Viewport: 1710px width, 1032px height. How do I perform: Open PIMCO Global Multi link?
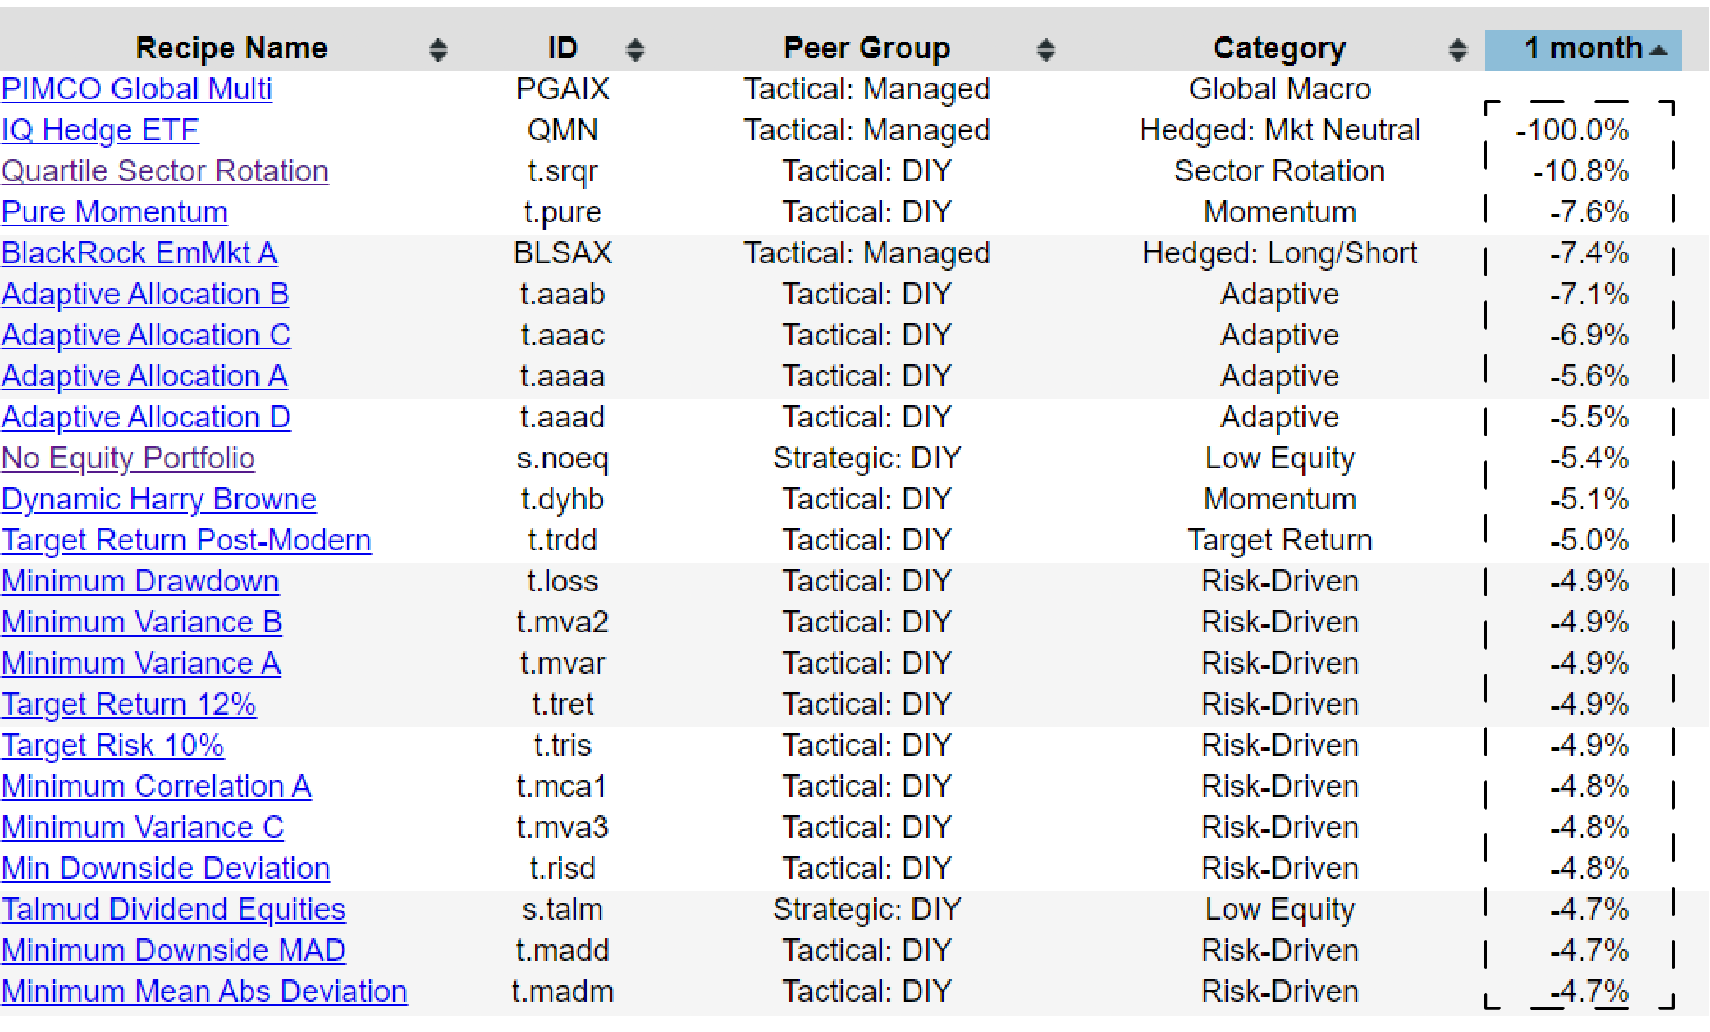tap(137, 89)
